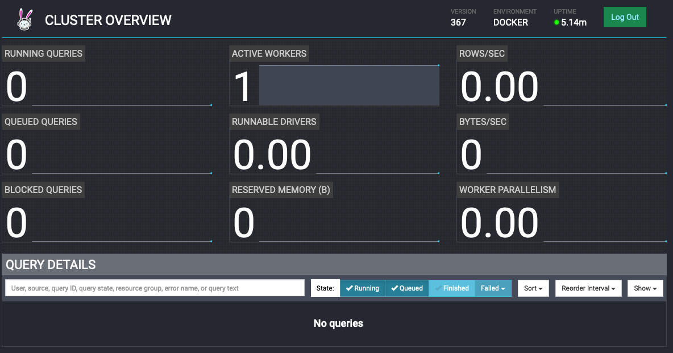Click the Active Workers count 1
Screen dimensions: 673x353
[x=243, y=87]
